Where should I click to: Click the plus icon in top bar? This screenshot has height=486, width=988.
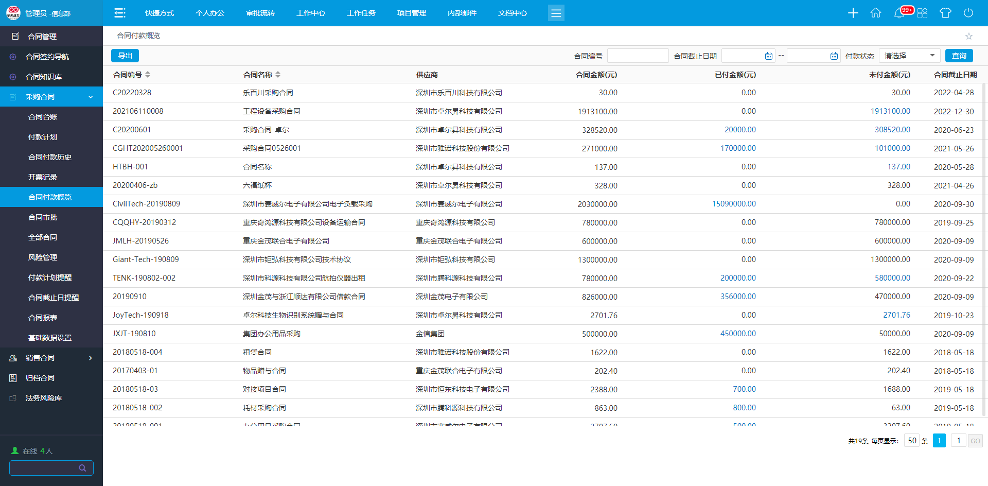[x=853, y=13]
